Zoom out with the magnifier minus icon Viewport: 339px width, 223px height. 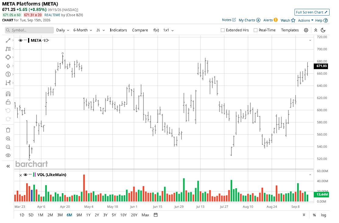(x=8, y=147)
